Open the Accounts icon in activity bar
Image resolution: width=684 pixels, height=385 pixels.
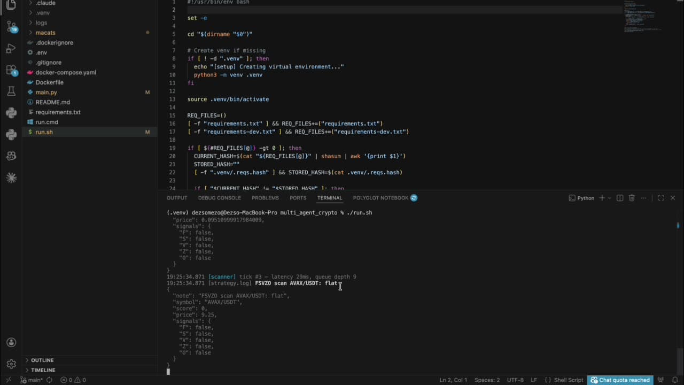click(11, 342)
